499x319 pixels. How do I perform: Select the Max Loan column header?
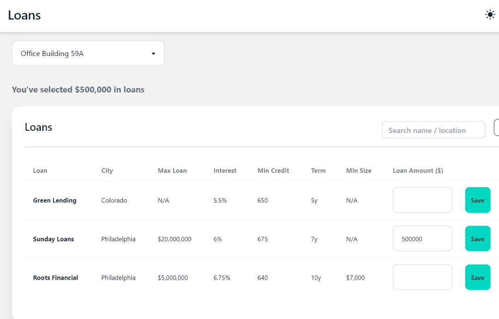click(x=172, y=171)
